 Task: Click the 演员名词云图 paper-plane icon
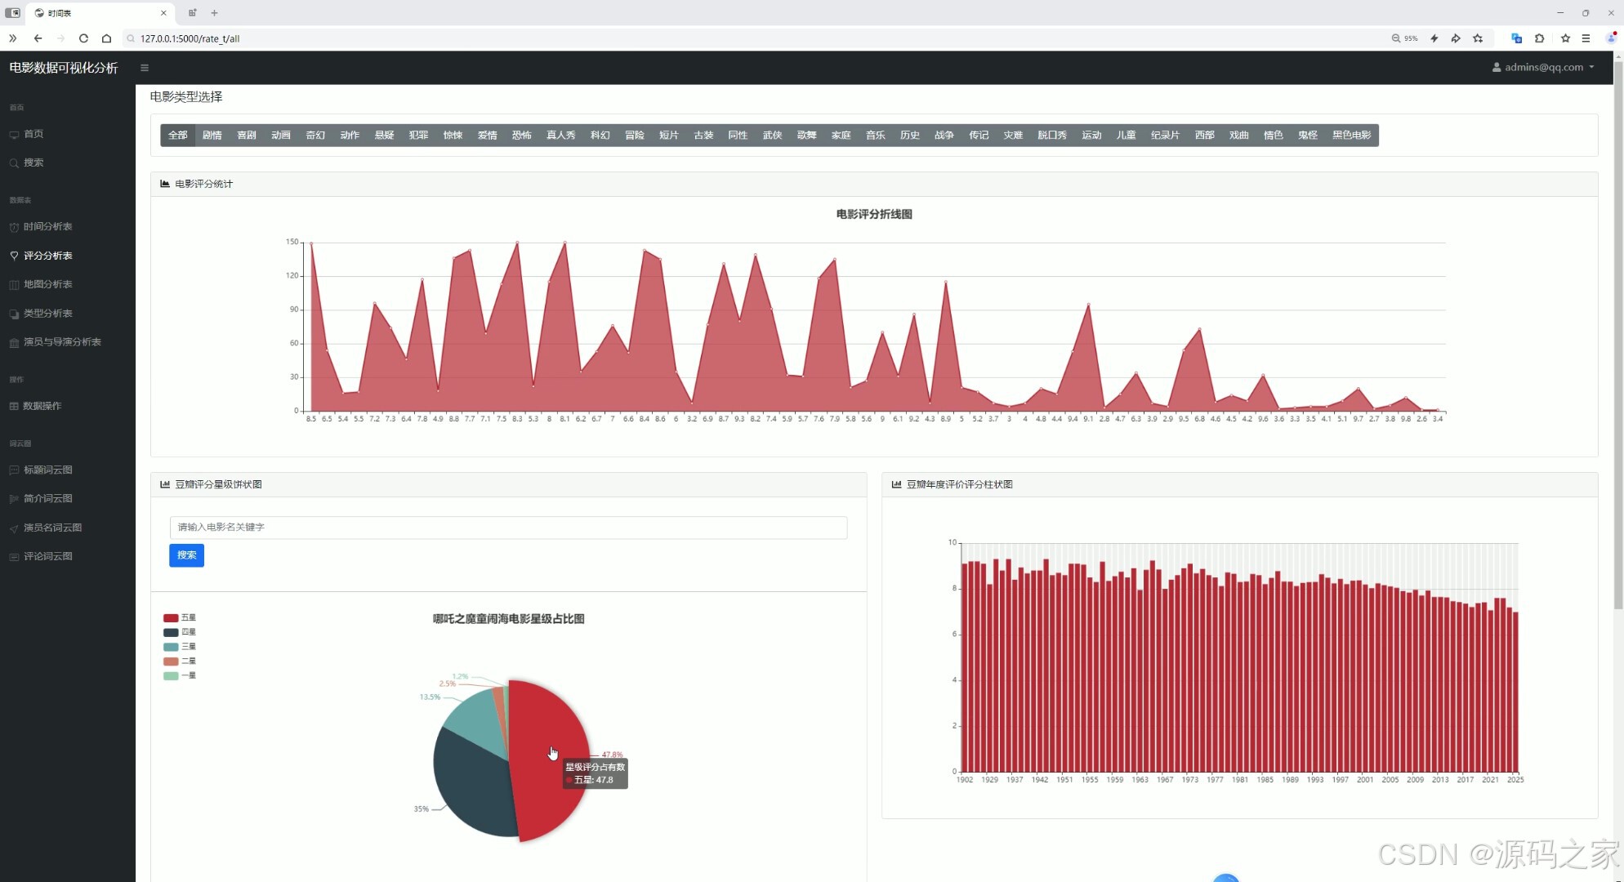[x=14, y=528]
